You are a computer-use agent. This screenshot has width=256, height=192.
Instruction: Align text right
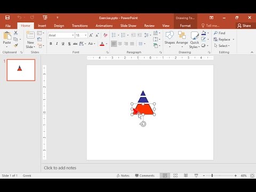pos(126,44)
